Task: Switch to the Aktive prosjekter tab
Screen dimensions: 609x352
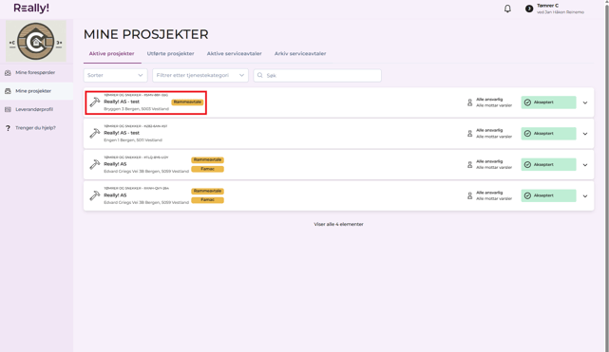Action: (x=112, y=53)
